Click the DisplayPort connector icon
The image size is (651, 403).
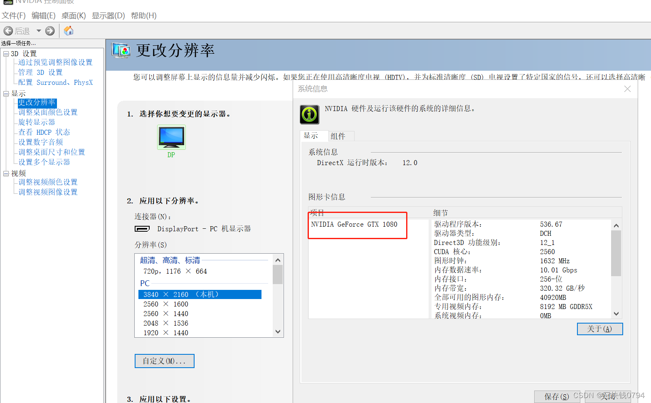point(142,229)
